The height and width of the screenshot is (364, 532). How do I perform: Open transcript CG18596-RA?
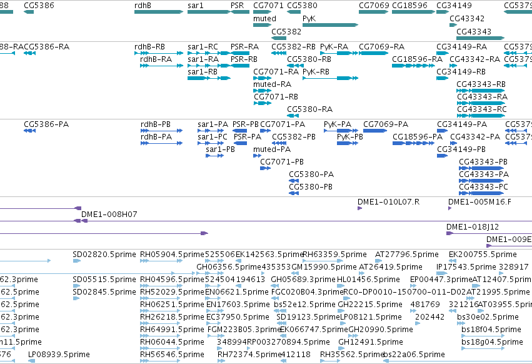(x=418, y=59)
